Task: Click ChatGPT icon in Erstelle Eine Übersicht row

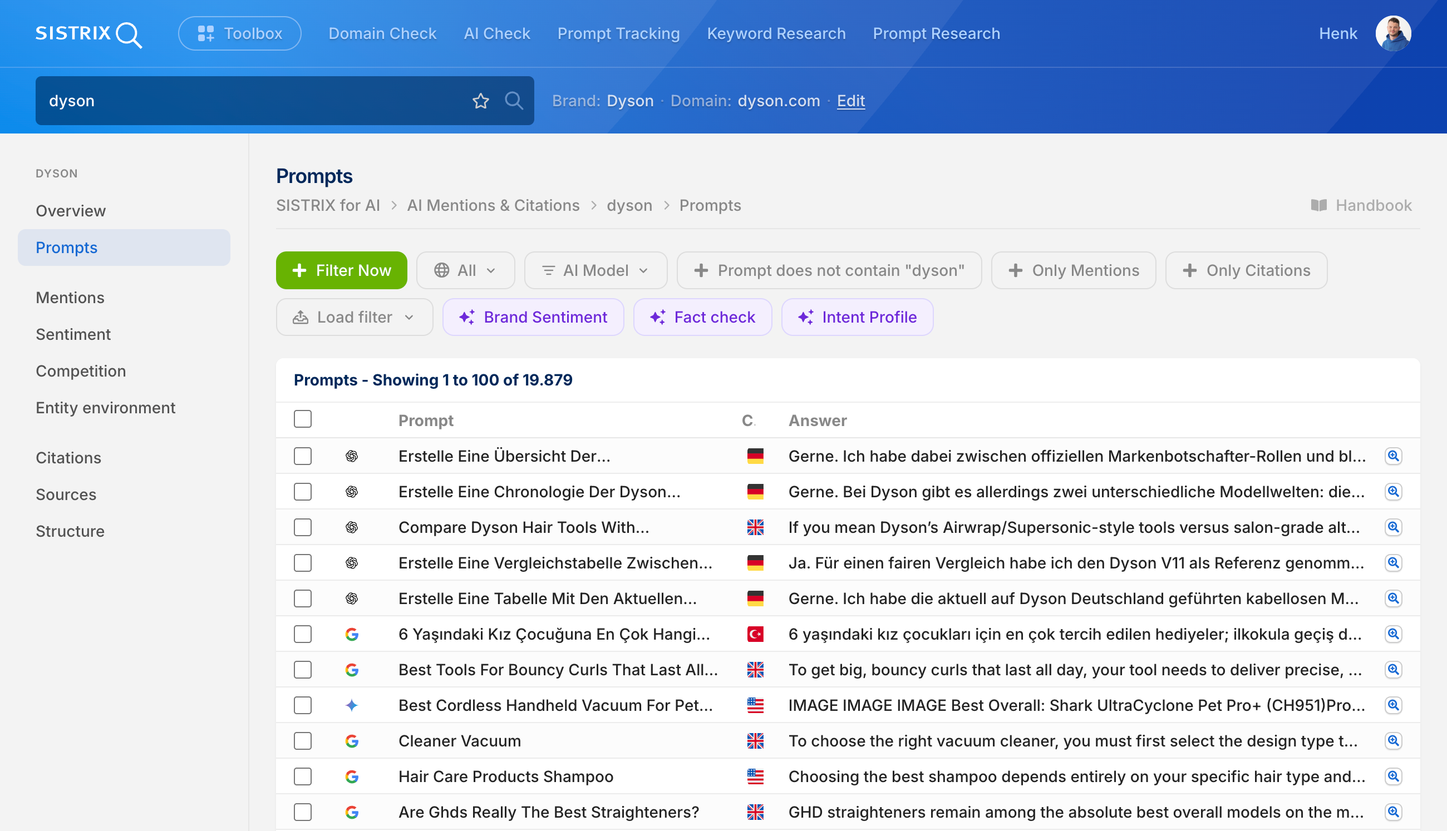Action: click(x=352, y=456)
